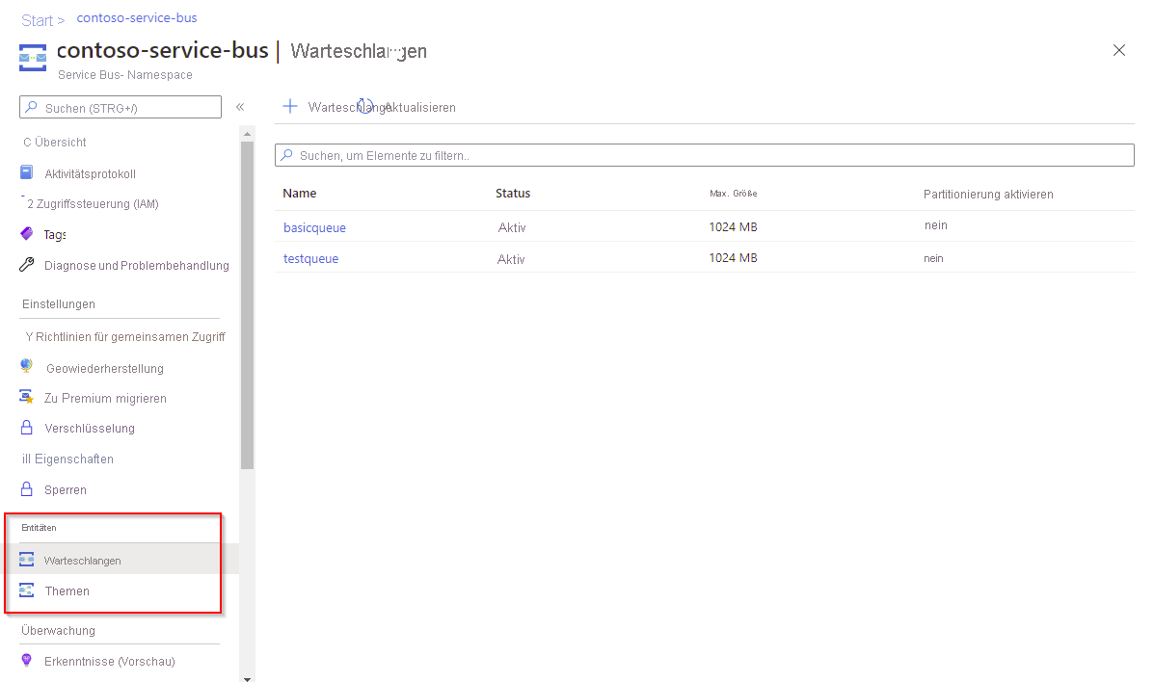
Task: Click the sidebar scroll down arrow
Action: [247, 679]
